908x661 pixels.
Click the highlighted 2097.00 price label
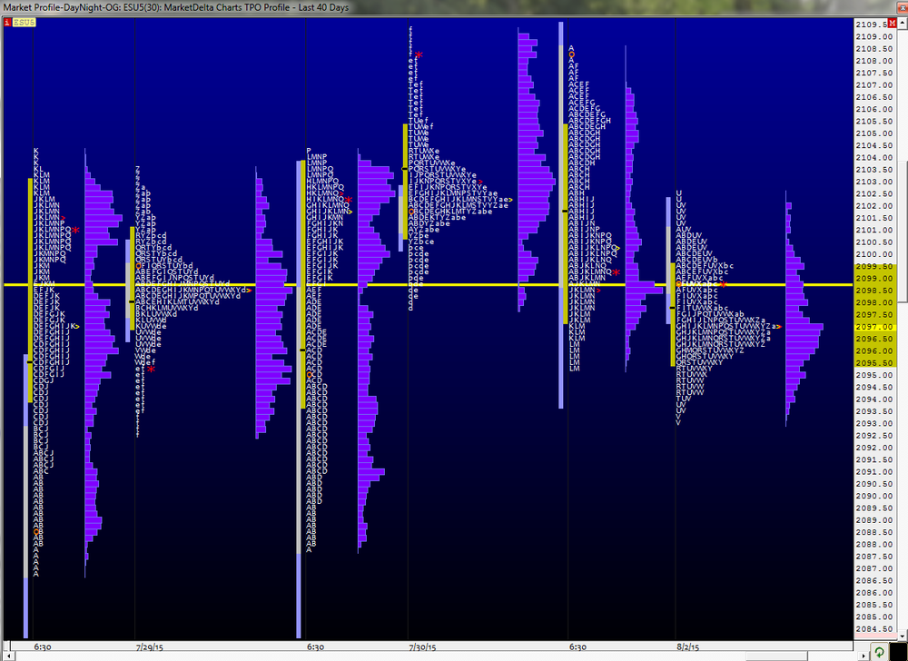pyautogui.click(x=874, y=327)
